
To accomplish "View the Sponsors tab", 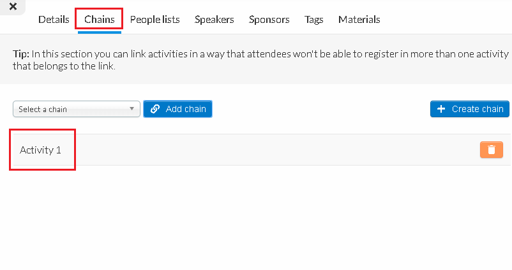I will pyautogui.click(x=269, y=20).
